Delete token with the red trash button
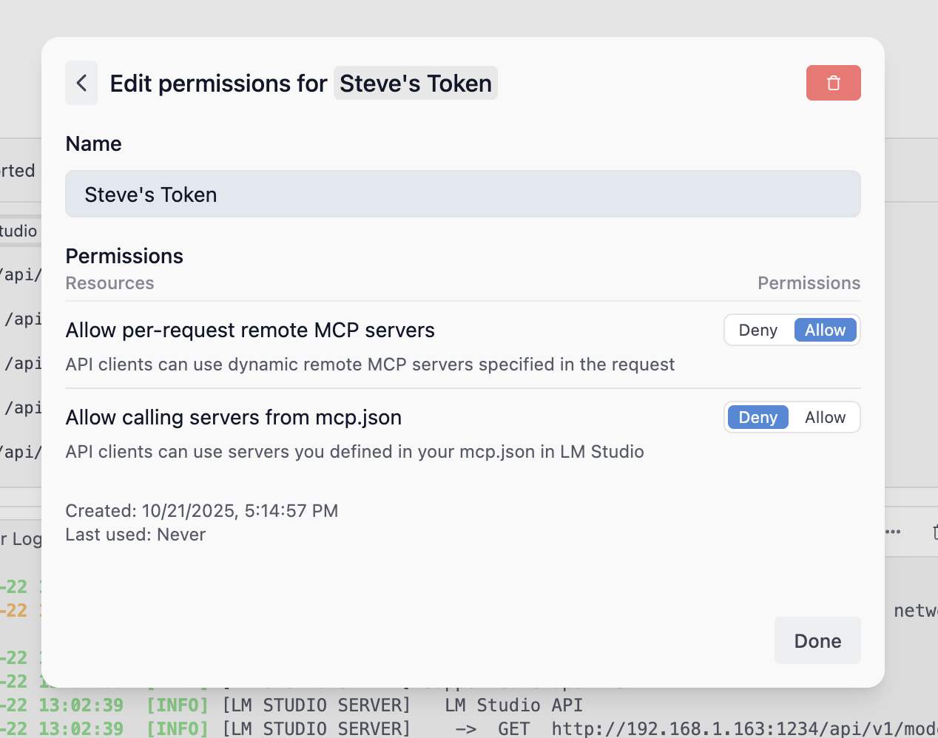938x738 pixels. point(833,83)
